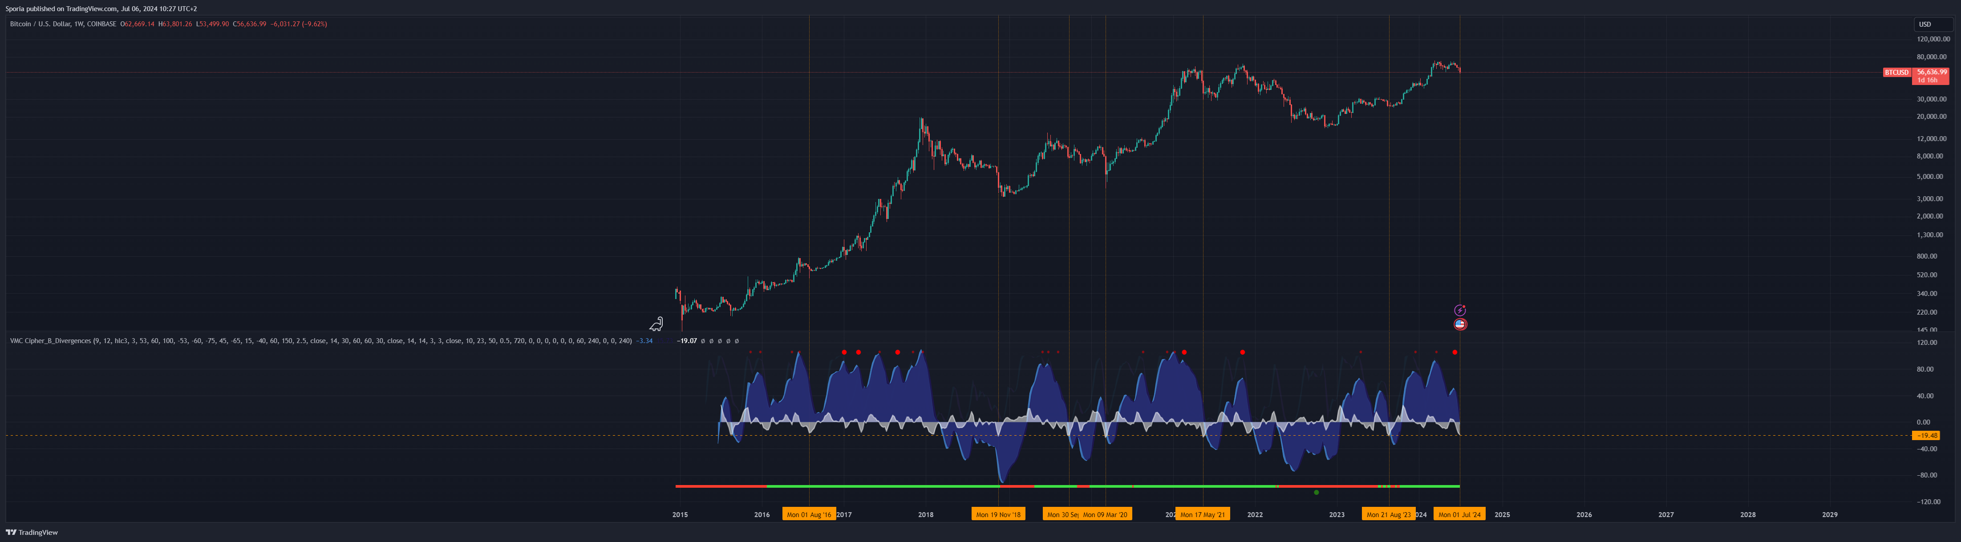Click the 1d 16h countdown label
The image size is (1961, 542).
point(1928,80)
